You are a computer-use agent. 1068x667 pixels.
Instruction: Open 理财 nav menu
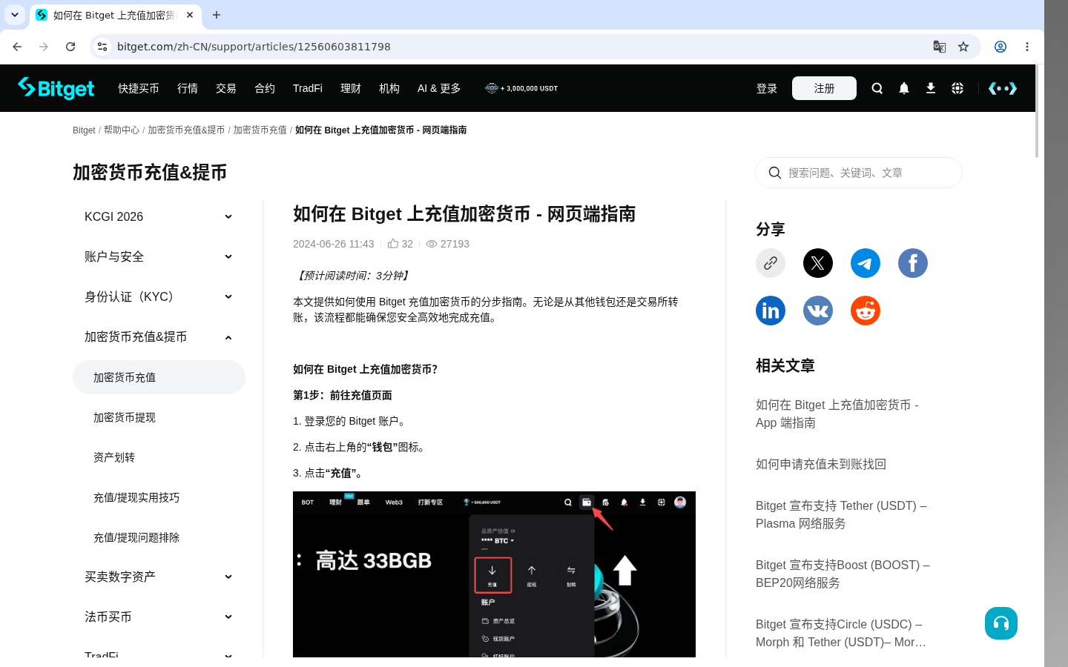pyautogui.click(x=351, y=88)
